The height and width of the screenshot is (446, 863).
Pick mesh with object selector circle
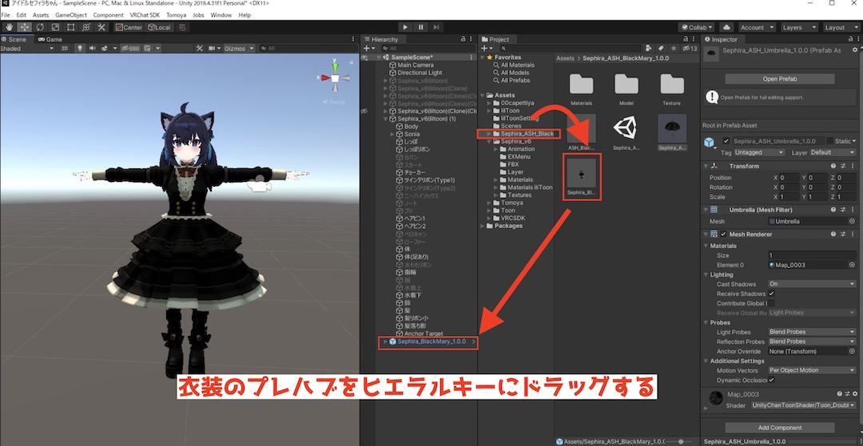coord(852,221)
